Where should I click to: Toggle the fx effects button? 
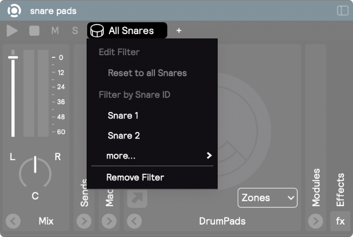[340, 221]
